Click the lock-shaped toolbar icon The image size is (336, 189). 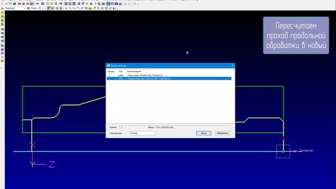pos(120,4)
